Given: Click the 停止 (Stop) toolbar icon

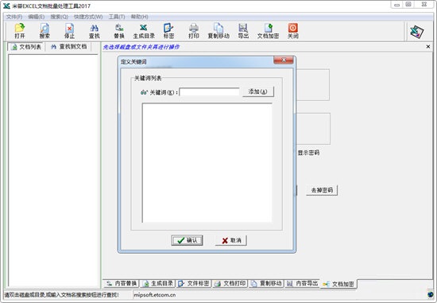Looking at the screenshot, I should coord(69,31).
